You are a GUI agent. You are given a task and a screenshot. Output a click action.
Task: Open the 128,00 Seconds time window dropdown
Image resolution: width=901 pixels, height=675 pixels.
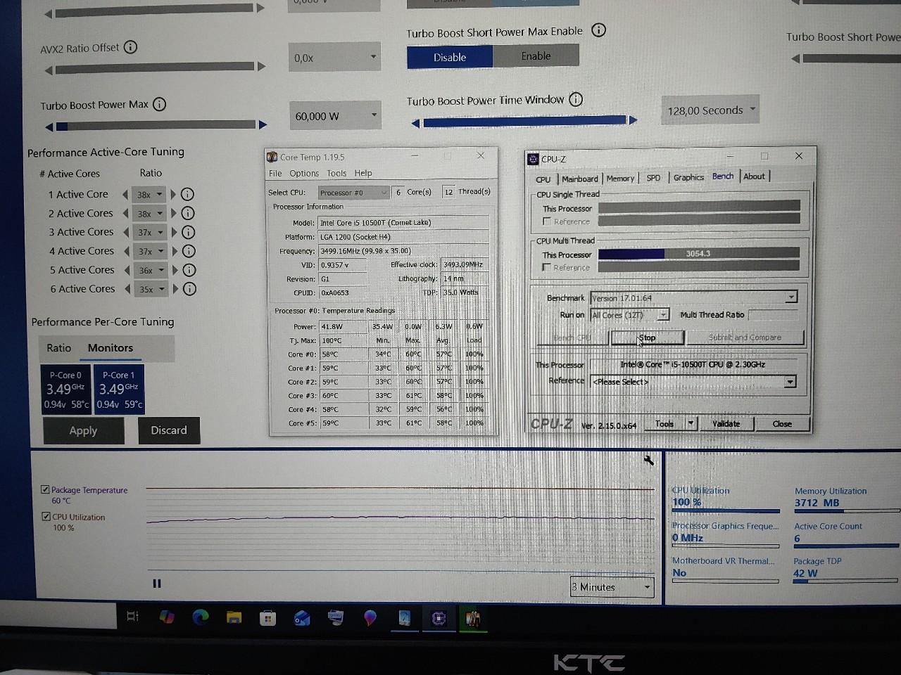click(710, 110)
